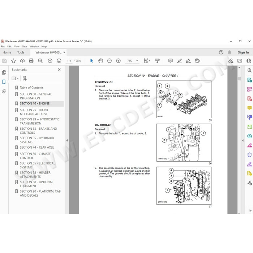
Task: Open the File menu
Action: pyautogui.click(x=3, y=47)
